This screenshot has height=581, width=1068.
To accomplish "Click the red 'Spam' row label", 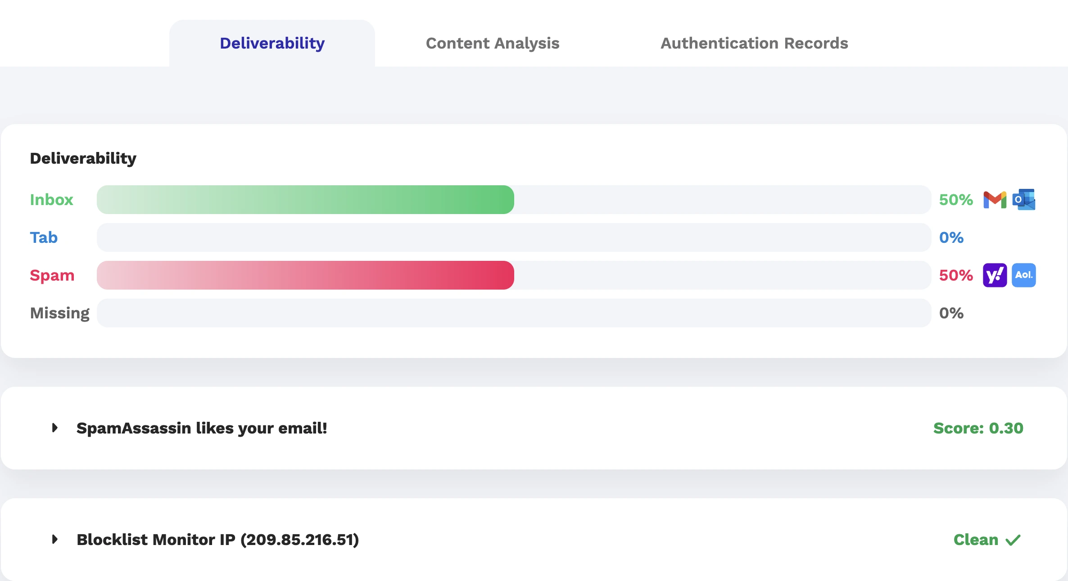I will tap(52, 275).
